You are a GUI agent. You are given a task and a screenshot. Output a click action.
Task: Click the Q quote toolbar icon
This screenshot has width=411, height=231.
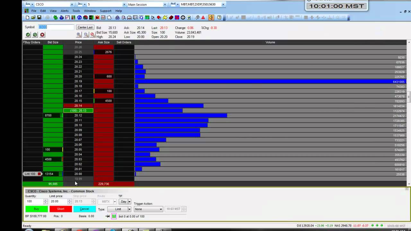[x=141, y=18]
